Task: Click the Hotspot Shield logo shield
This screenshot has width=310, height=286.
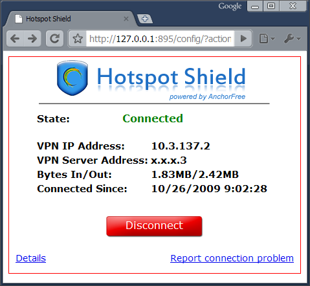Action: tap(72, 78)
